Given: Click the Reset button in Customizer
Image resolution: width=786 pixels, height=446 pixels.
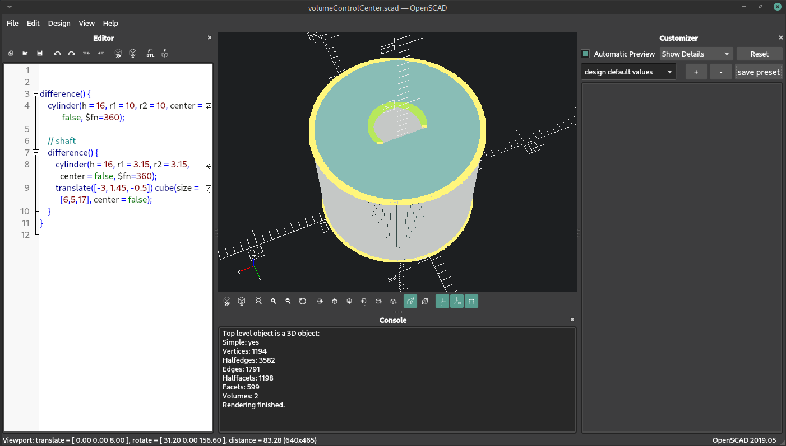Looking at the screenshot, I should click(x=759, y=54).
